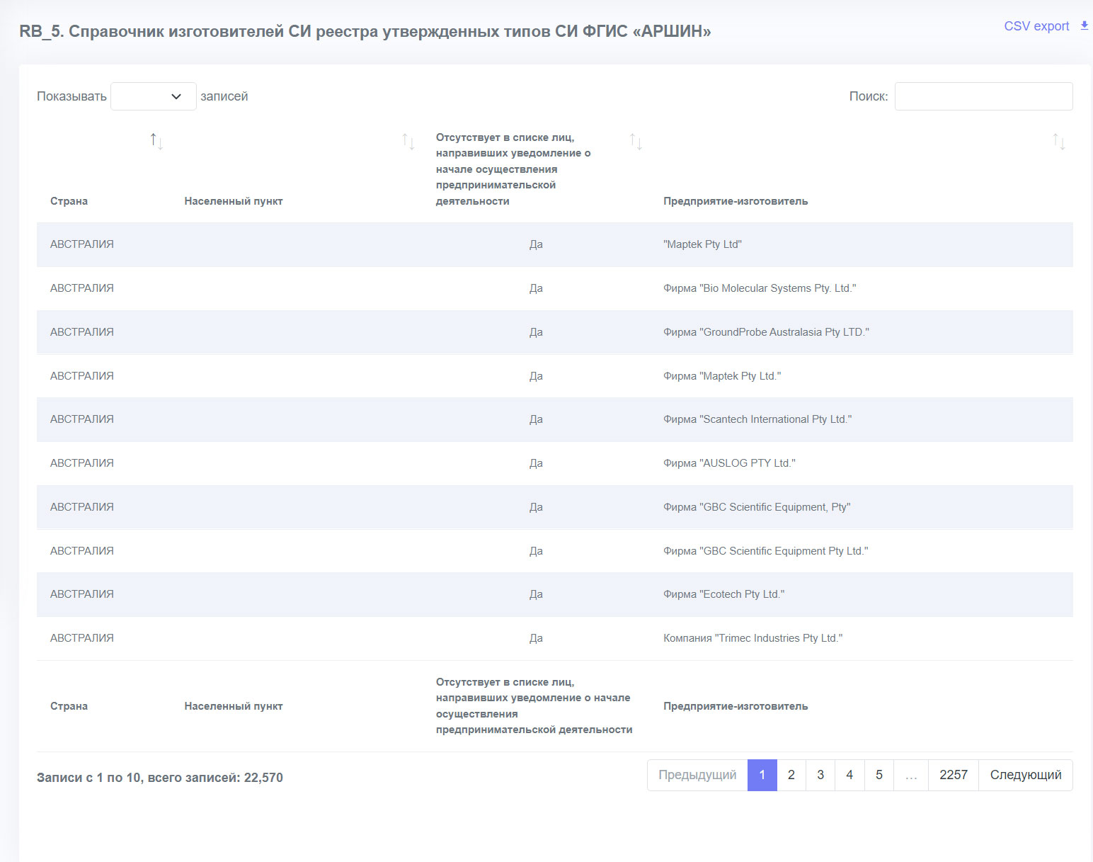
Task: Click the footer Предприятие-изготовитель column label
Action: tap(736, 706)
